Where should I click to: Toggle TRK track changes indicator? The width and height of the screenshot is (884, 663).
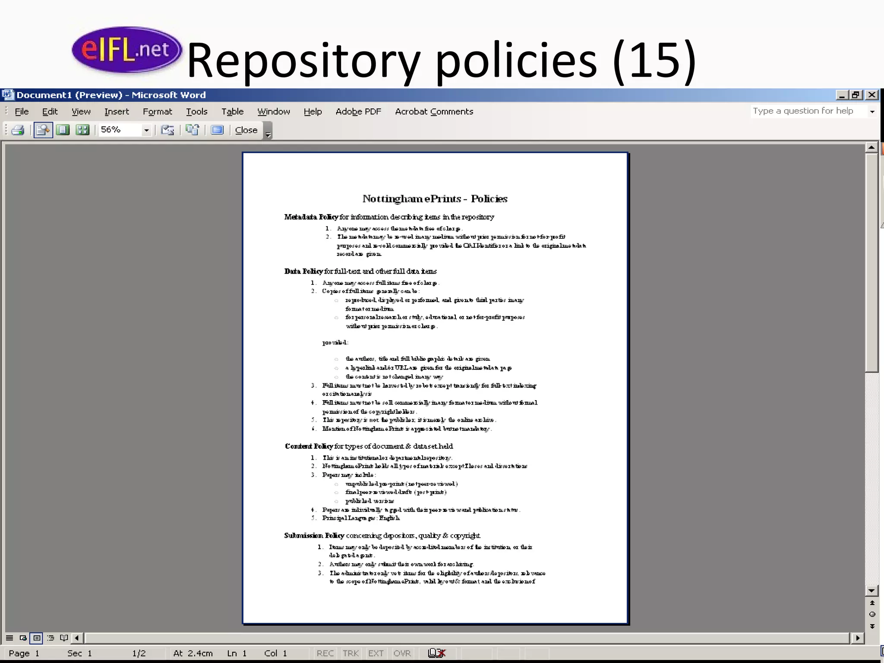tap(350, 653)
